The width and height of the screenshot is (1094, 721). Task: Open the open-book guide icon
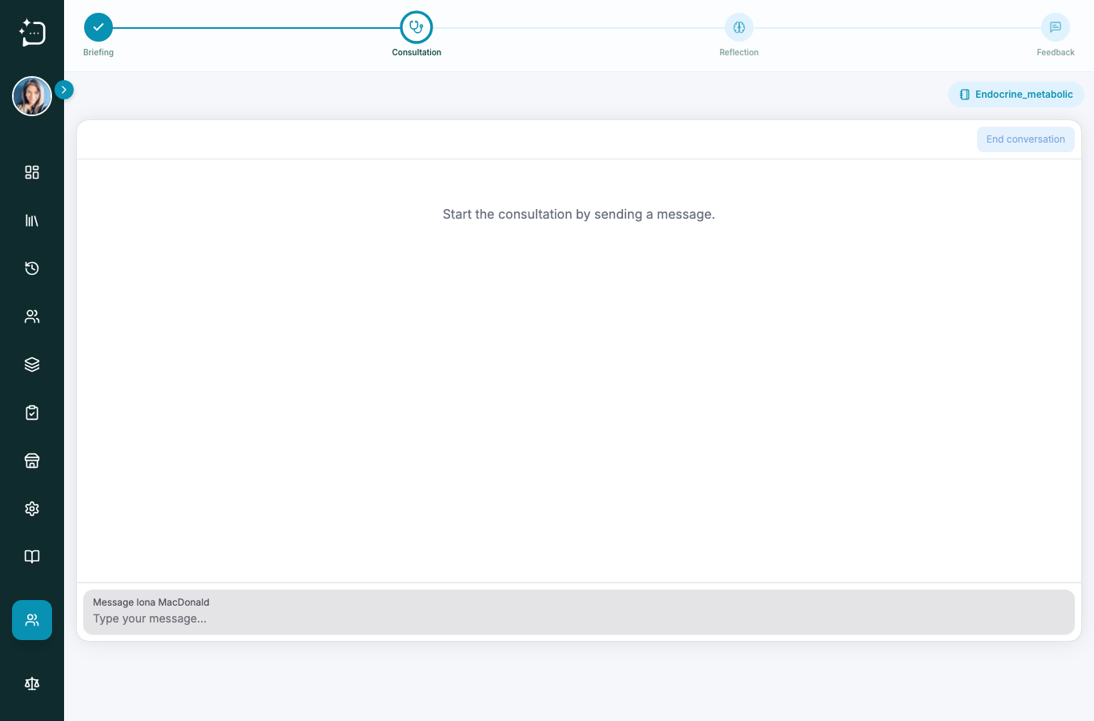(x=32, y=557)
